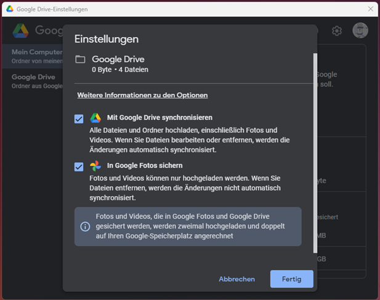Select Mein Computer sidebar tab

[33, 56]
